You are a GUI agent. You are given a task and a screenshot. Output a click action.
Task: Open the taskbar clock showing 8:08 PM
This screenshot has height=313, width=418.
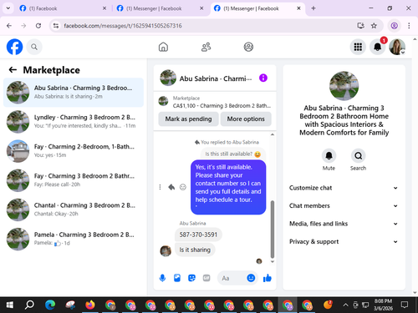(383, 305)
